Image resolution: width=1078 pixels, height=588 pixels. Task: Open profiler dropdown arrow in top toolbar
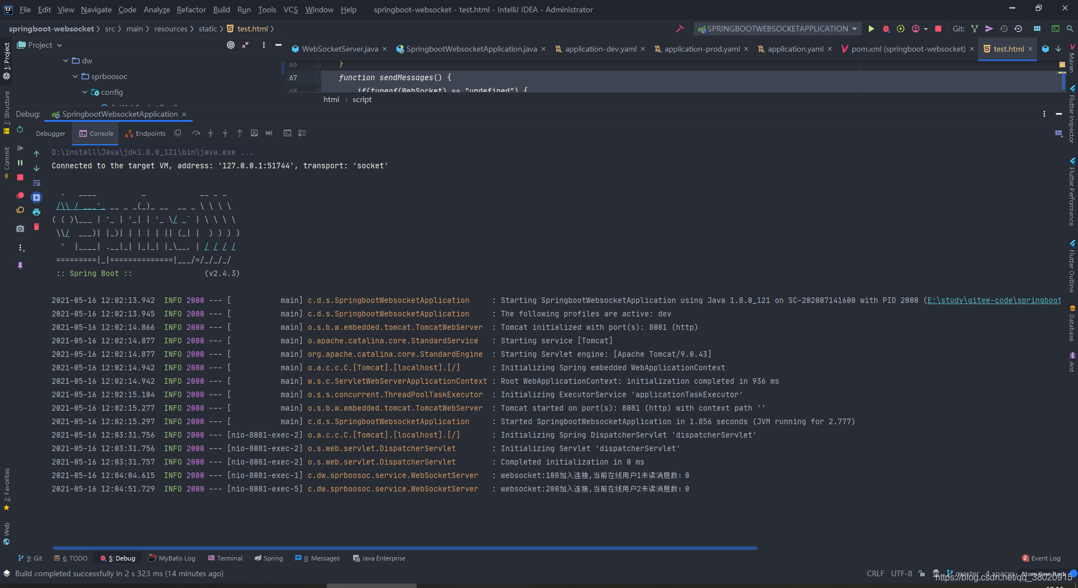[925, 29]
